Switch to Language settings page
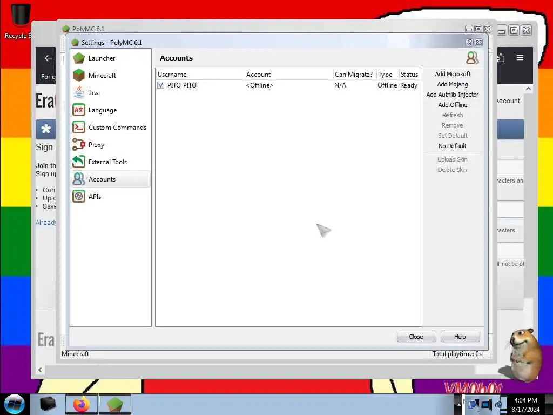553x415 pixels. tap(111, 110)
